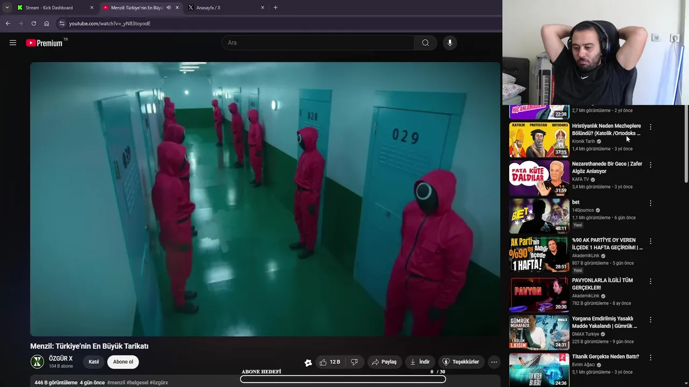Open options for %90 AK PARTİ'YE OY VEREN video
Image resolution: width=689 pixels, height=387 pixels.
tap(650, 241)
